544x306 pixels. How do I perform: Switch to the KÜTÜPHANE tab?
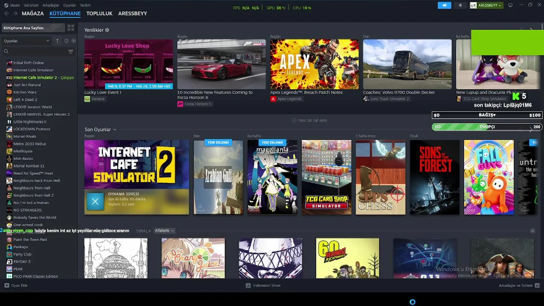coord(65,14)
